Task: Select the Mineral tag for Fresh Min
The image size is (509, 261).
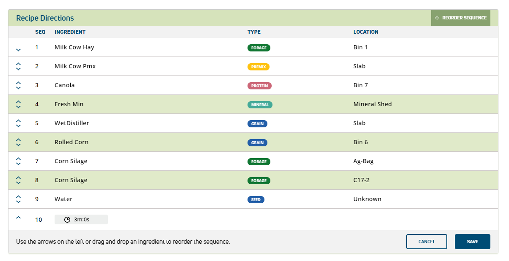Action: [x=260, y=105]
